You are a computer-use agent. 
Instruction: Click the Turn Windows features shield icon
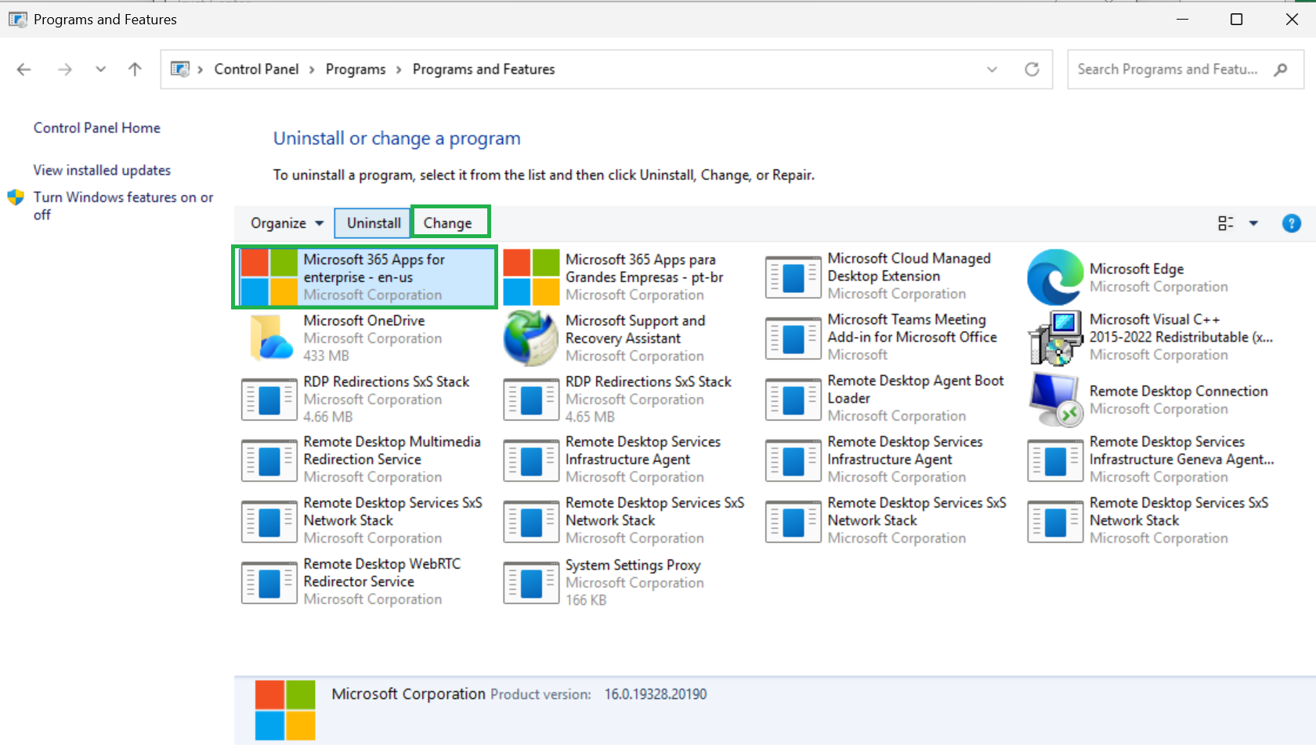[16, 197]
